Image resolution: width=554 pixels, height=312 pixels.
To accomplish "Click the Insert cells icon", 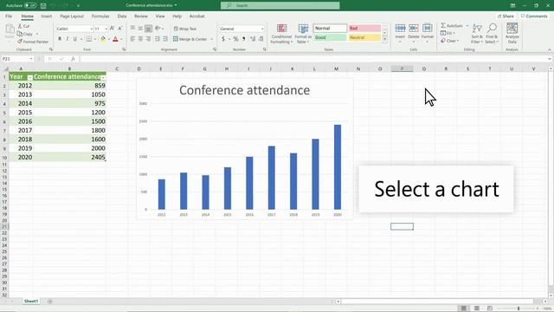I will pyautogui.click(x=400, y=29).
